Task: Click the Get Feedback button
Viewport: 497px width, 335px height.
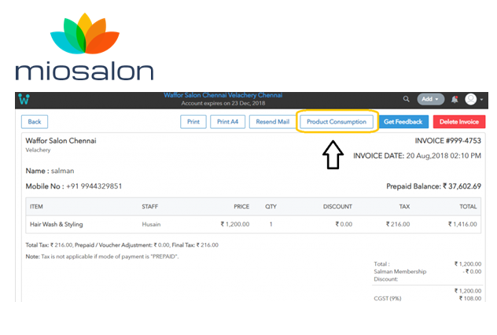Action: [x=403, y=122]
